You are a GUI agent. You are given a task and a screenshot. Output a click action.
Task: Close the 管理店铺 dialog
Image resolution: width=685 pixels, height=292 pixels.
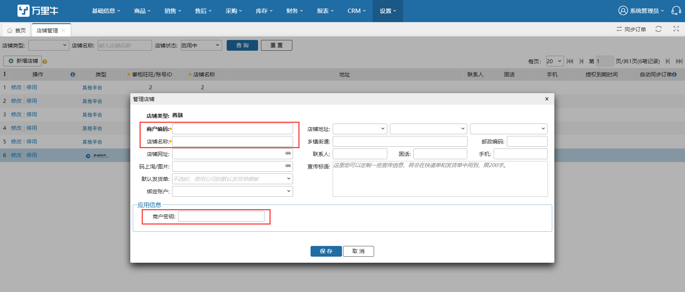pos(547,99)
